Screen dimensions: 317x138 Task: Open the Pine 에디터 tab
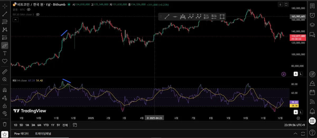pyautogui.click(x=21, y=134)
